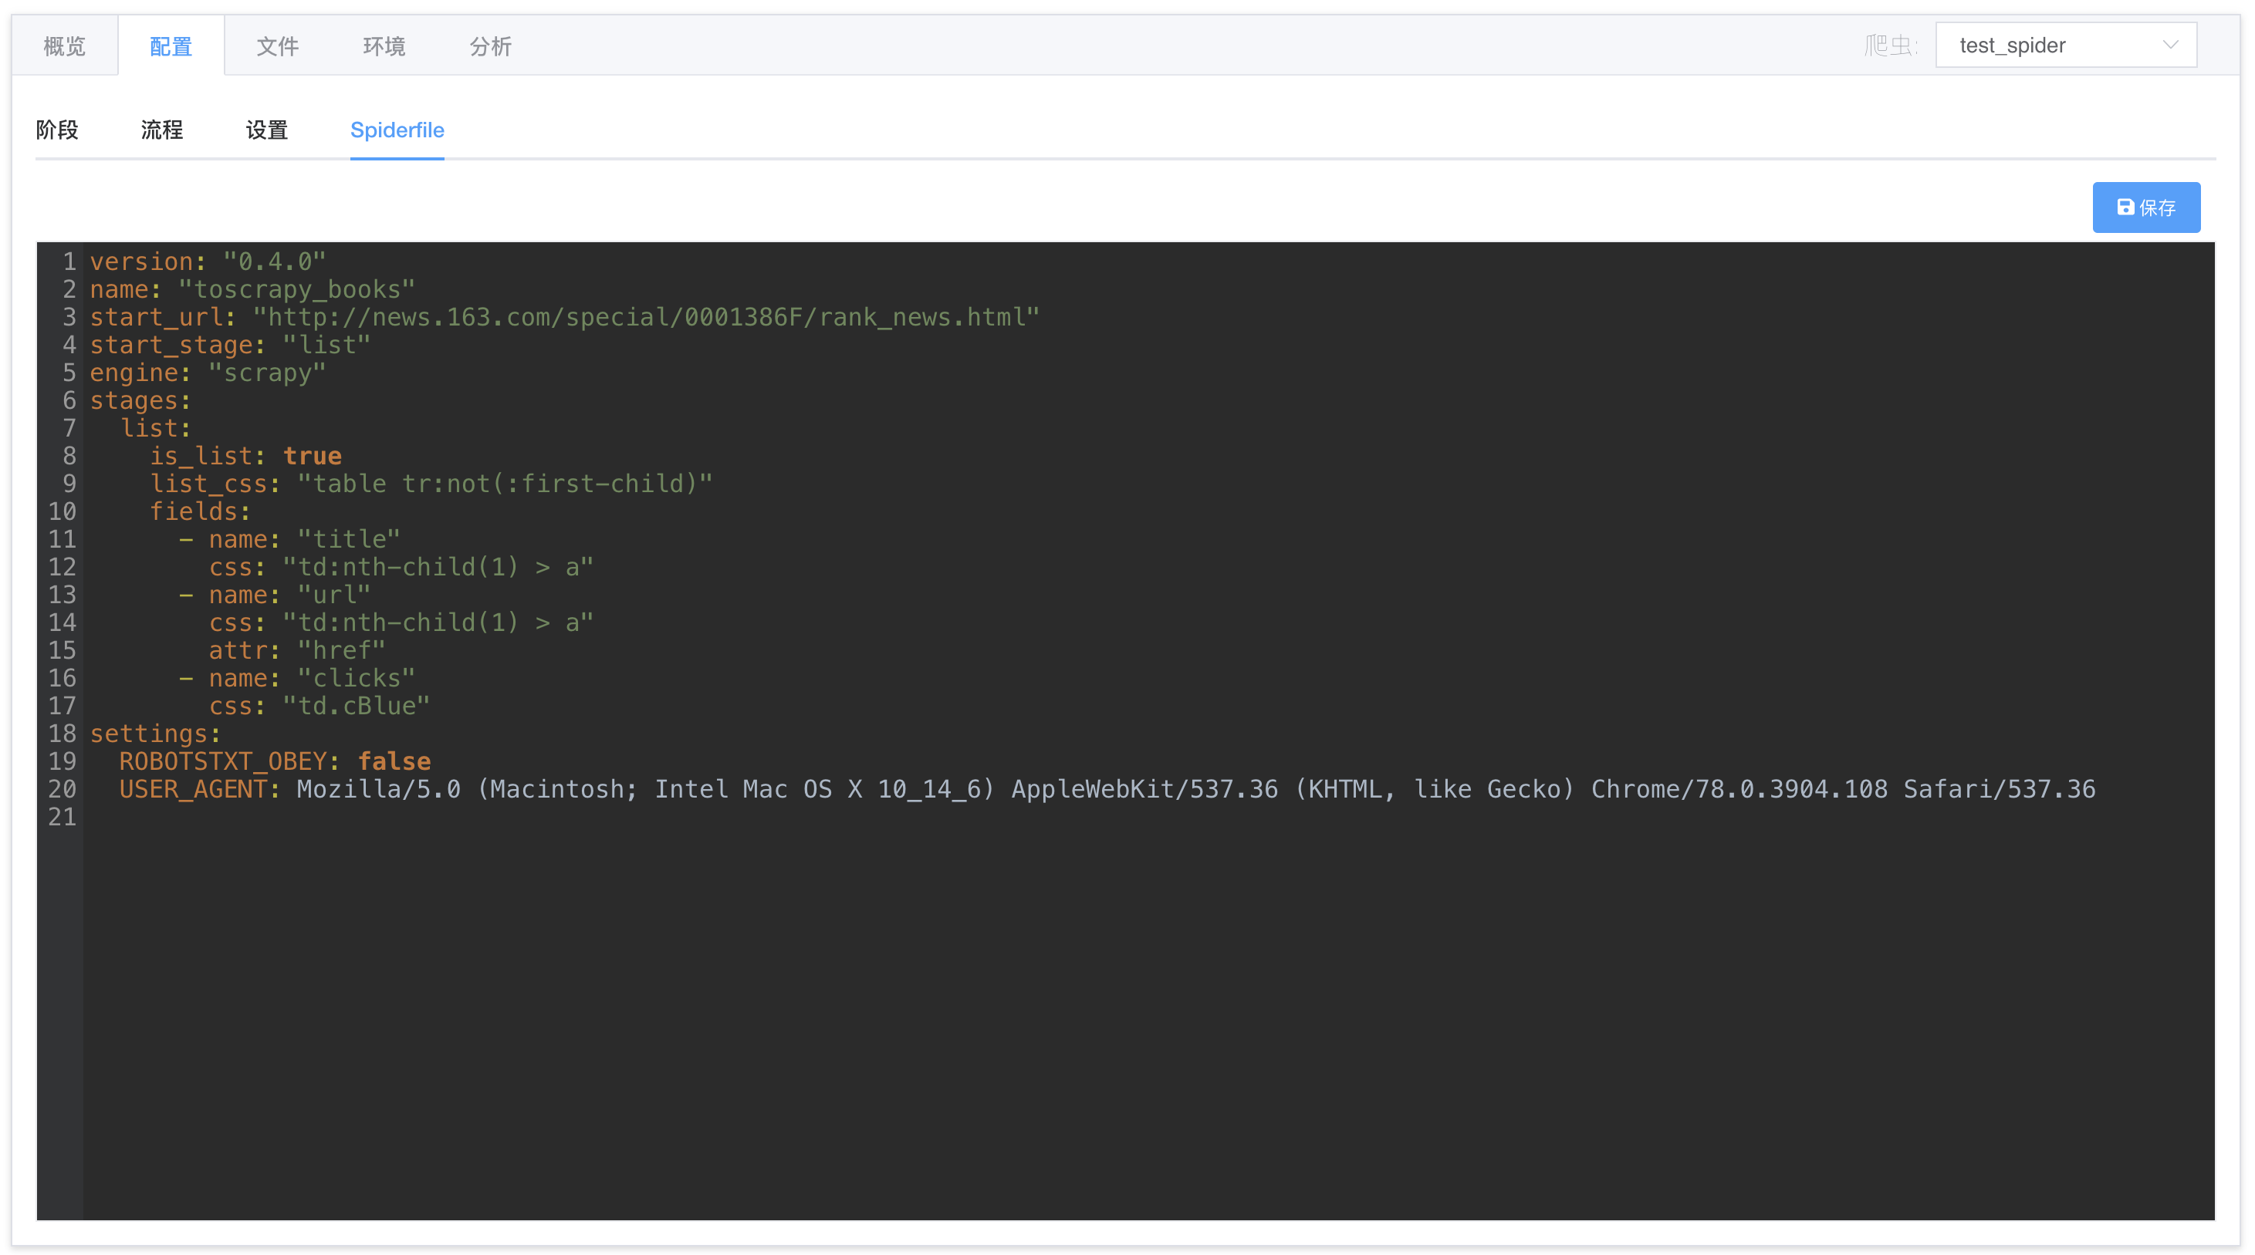Click line number 18 beside settings
The width and height of the screenshot is (2255, 1255).
tap(63, 734)
